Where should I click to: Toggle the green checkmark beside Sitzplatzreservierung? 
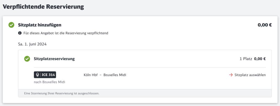(x=27, y=59)
